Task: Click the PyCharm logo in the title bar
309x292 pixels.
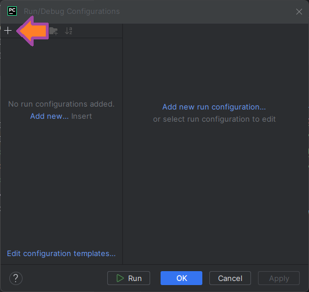Action: point(12,11)
